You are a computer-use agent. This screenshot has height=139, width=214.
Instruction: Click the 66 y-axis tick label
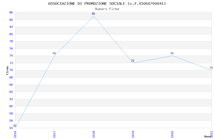click(11, 85)
